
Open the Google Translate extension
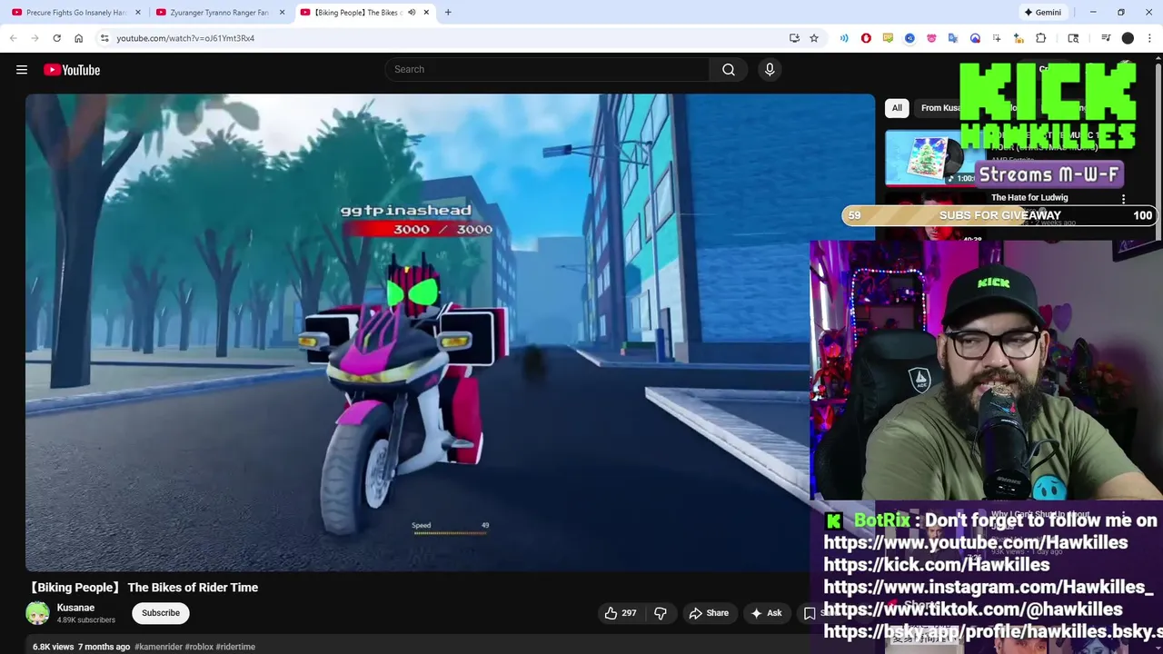point(953,38)
